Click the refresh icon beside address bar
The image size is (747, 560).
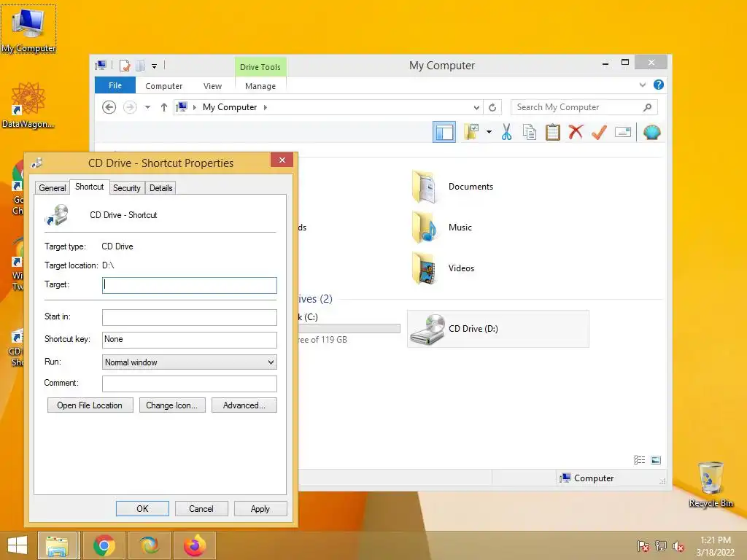[x=492, y=108]
